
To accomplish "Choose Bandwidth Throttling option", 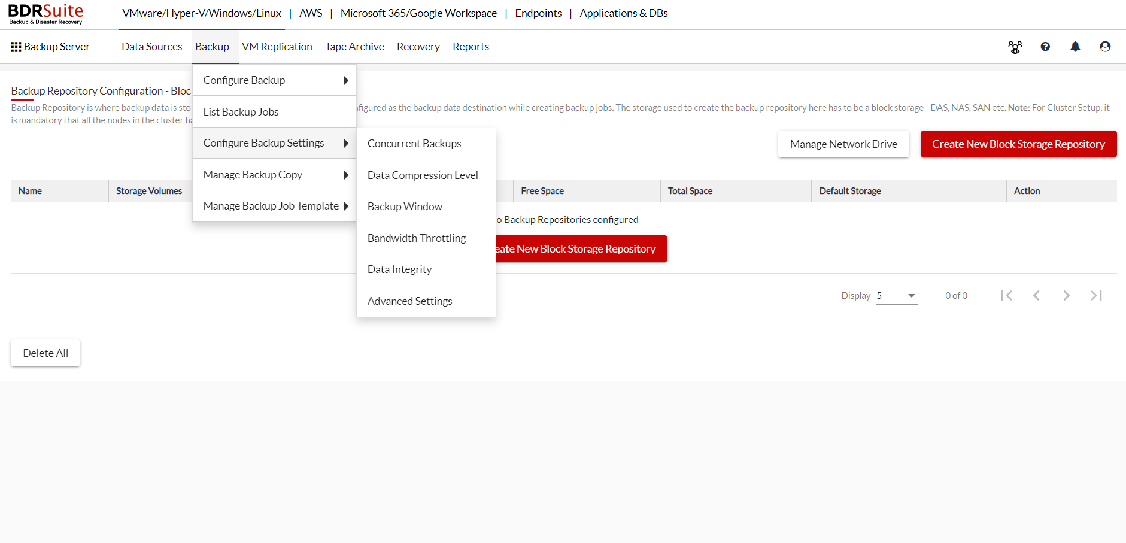I will pyautogui.click(x=426, y=238).
